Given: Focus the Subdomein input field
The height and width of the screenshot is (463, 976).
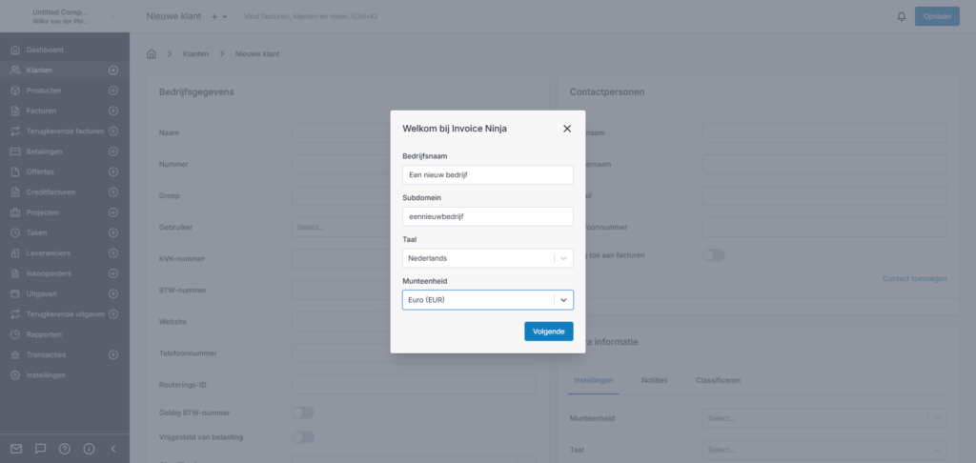Looking at the screenshot, I should click(487, 216).
